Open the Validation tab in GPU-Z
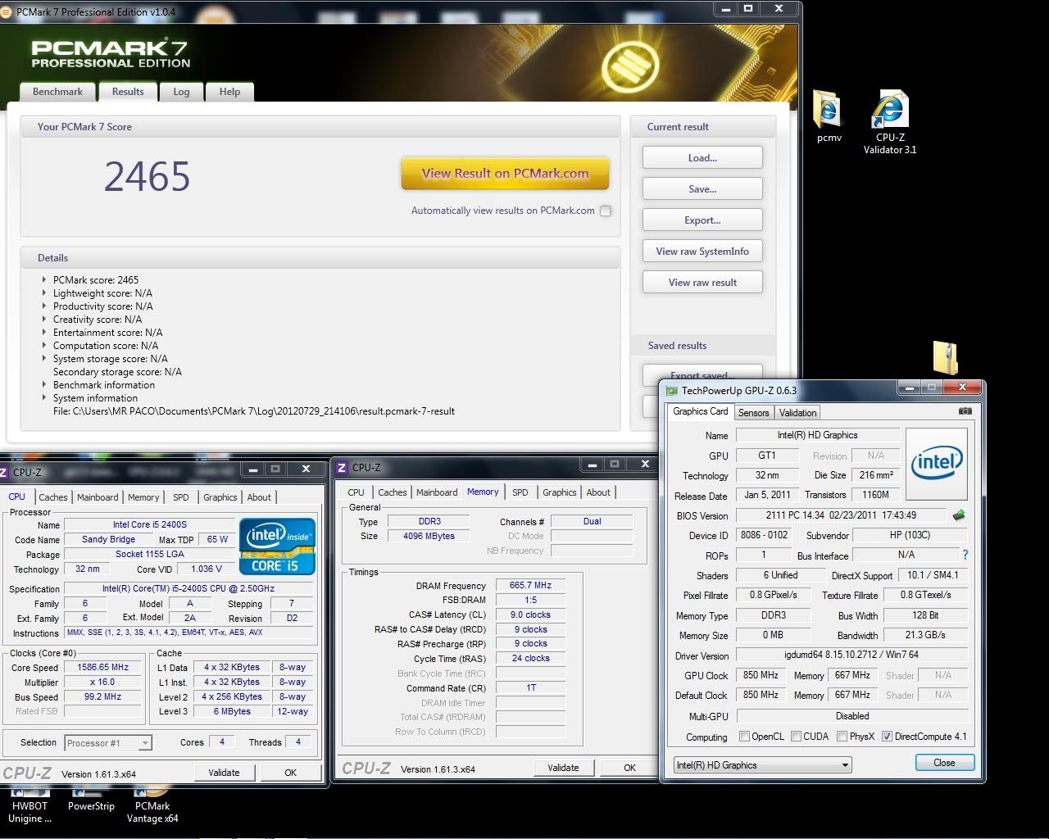The width and height of the screenshot is (1049, 839). point(797,413)
